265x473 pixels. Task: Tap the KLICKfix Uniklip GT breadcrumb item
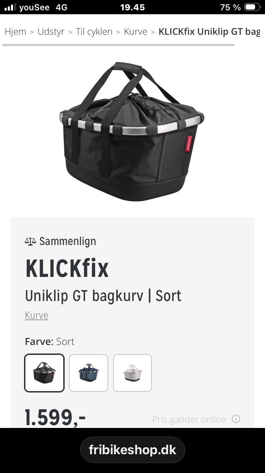(x=209, y=32)
